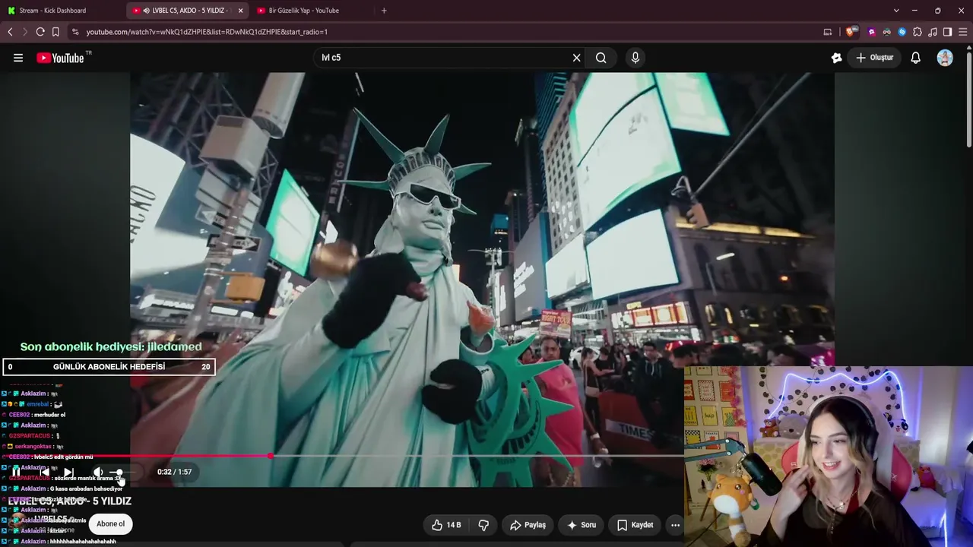
Task: Go back in browser history
Action: pos(10,32)
